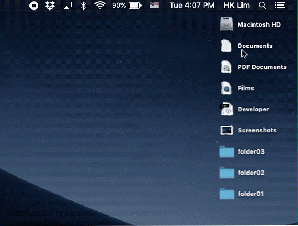
Task: Open the US flag input source menu
Action: (154, 6)
